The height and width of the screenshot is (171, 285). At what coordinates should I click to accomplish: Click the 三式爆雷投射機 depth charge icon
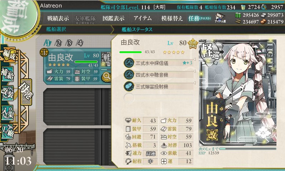tap(129, 86)
